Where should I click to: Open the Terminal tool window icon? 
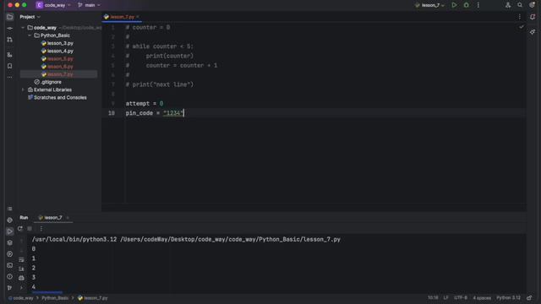[9, 265]
